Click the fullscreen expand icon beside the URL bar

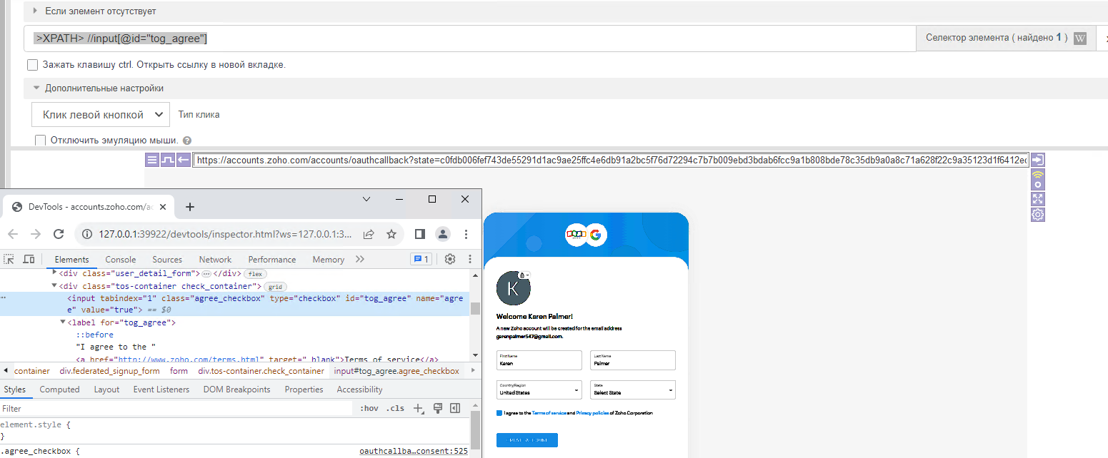[1038, 199]
